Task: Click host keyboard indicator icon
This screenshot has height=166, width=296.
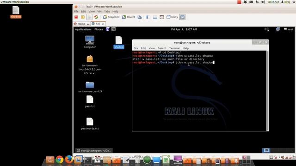Action: pyautogui.click(x=251, y=2)
